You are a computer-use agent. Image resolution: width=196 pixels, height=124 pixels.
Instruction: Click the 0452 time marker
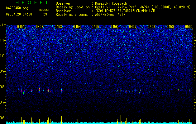point(40,27)
